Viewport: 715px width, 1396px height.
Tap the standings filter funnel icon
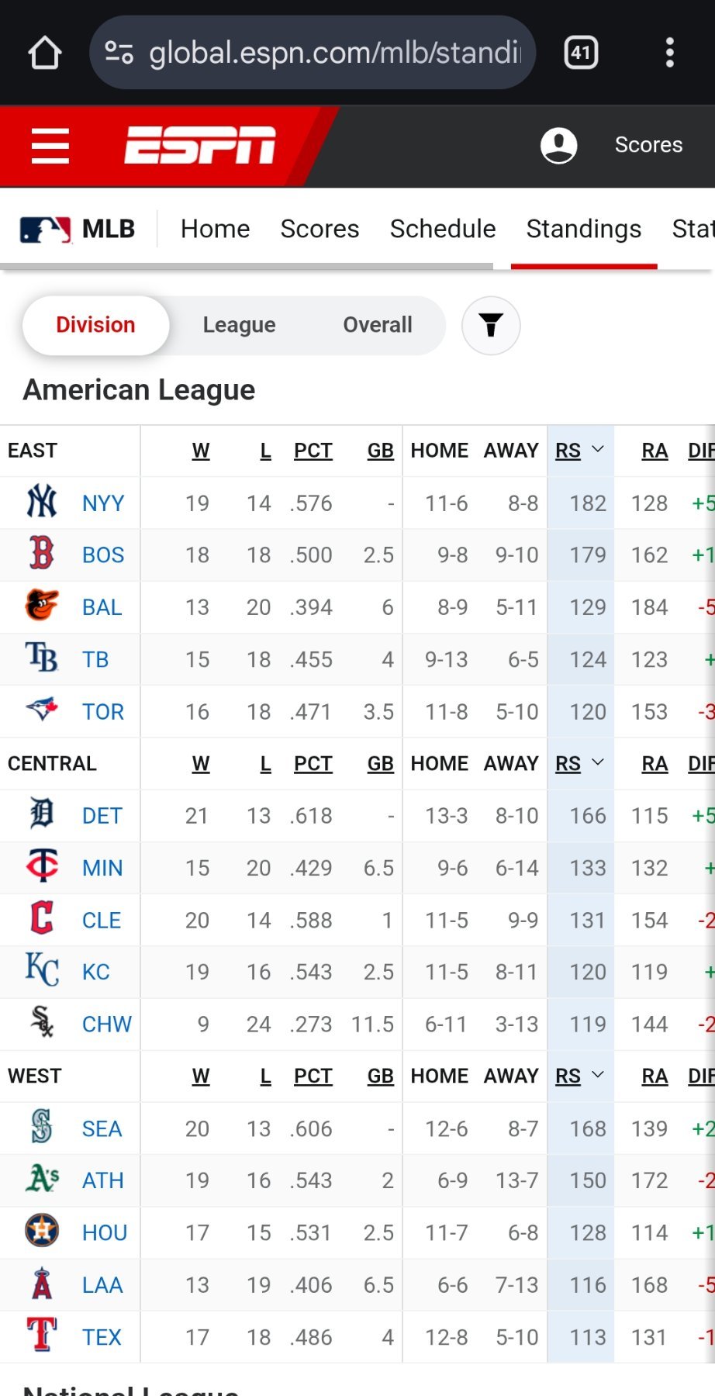(491, 325)
